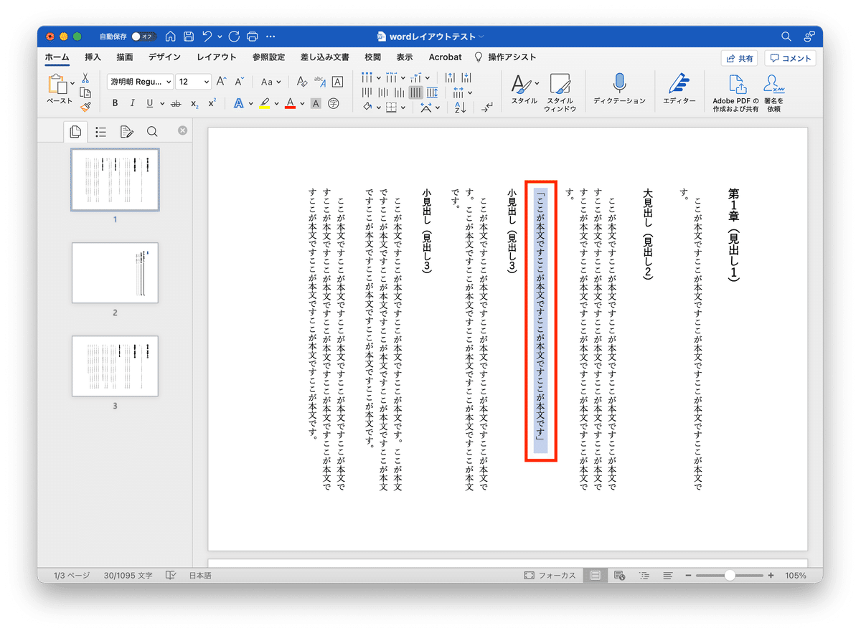Click the sort A-Z icon
Image resolution: width=861 pixels, height=633 pixels.
click(x=460, y=108)
